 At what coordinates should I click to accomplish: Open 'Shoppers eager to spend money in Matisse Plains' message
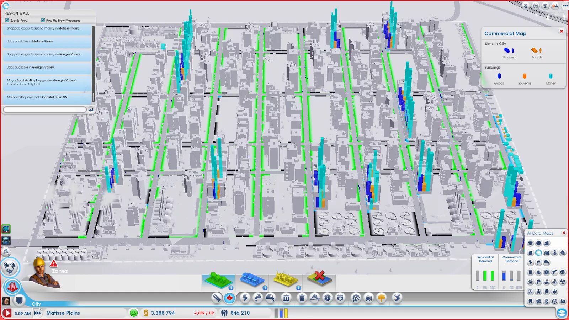click(47, 30)
